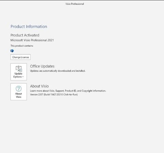This screenshot has width=164, height=153.
Task: Click the 'Learn more about Visio' description
Action: click(x=68, y=91)
